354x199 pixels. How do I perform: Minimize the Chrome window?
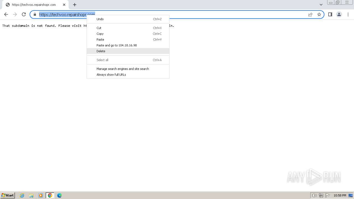pos(331,2)
